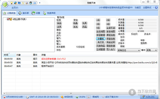
Task: Switch to the 俱乐部 tab
Action: tap(23, 13)
